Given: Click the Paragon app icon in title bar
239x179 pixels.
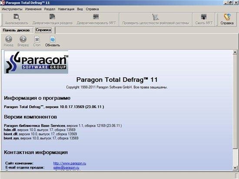Looking at the screenshot, I should point(3,3).
